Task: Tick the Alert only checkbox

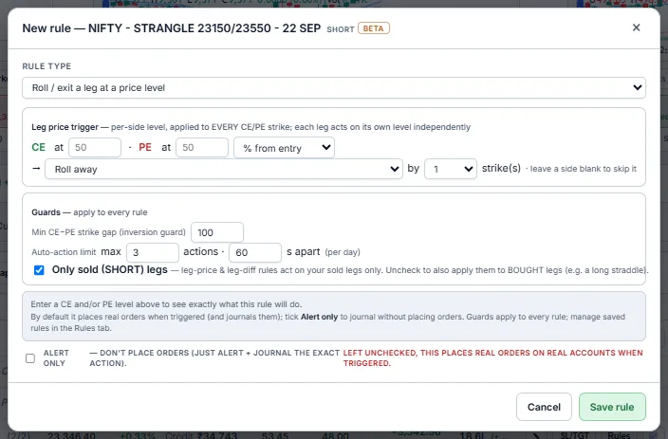Action: [x=30, y=358]
